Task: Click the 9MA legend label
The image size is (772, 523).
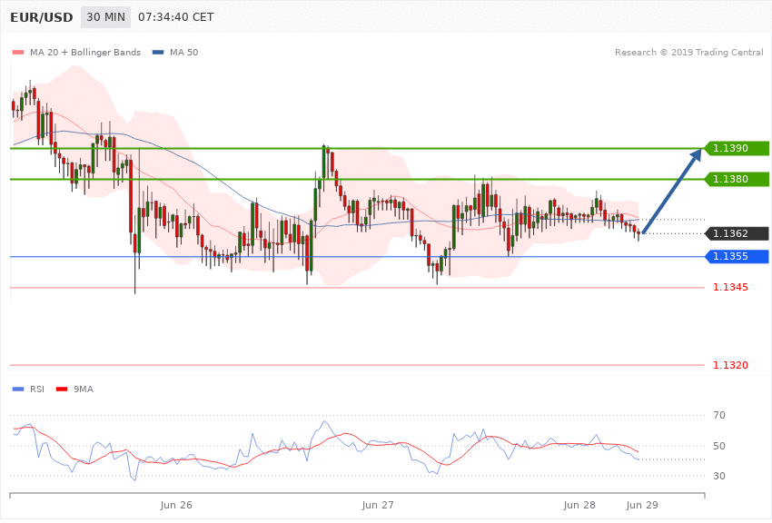Action: 84,390
